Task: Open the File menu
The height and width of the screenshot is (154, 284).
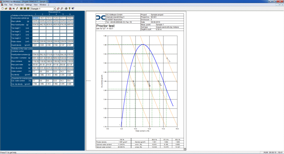Action: click(6, 5)
